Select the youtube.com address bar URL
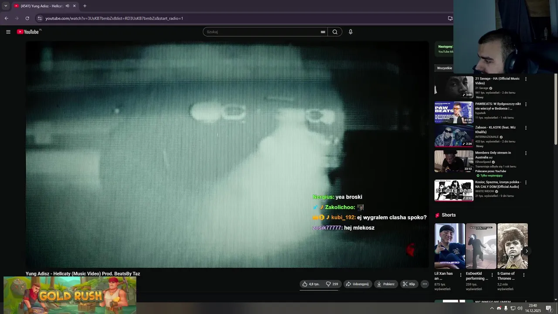Viewport: 558px width, 314px height. coord(114,18)
